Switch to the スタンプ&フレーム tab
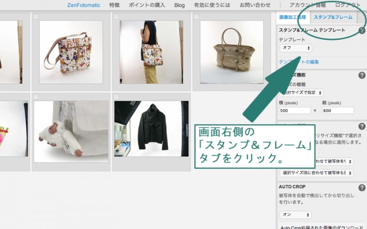 coord(333,17)
